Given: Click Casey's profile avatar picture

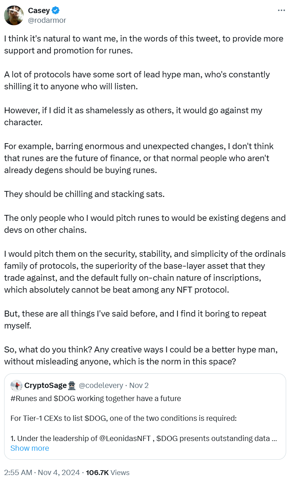Looking at the screenshot, I should tap(14, 15).
